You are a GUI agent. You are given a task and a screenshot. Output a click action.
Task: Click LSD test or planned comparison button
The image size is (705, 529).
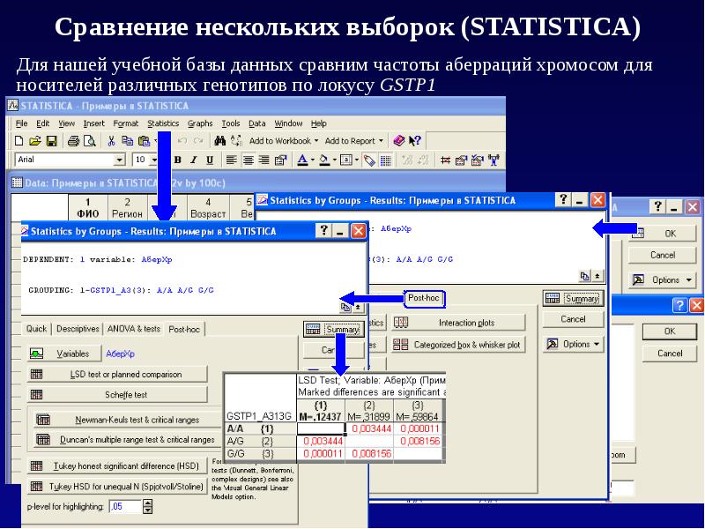tap(118, 374)
